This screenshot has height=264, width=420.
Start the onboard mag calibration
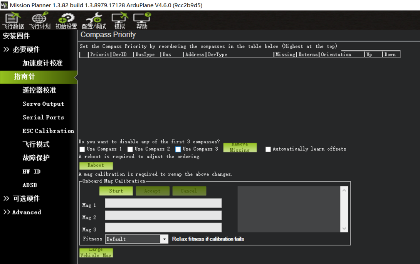116,191
